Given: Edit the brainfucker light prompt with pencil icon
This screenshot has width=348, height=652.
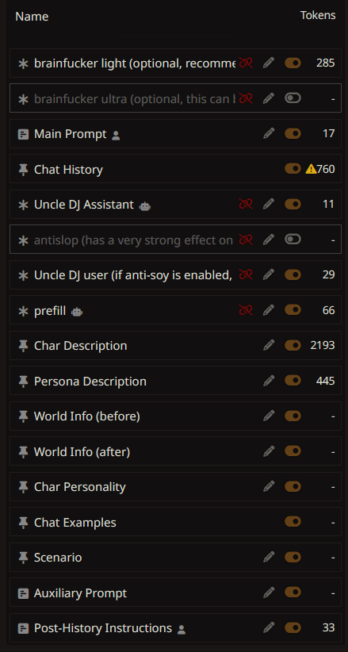Looking at the screenshot, I should click(269, 63).
